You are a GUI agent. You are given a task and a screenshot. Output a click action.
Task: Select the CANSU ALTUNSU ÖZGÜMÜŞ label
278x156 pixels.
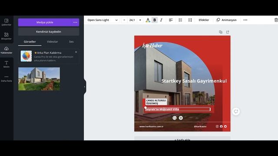click(x=156, y=102)
